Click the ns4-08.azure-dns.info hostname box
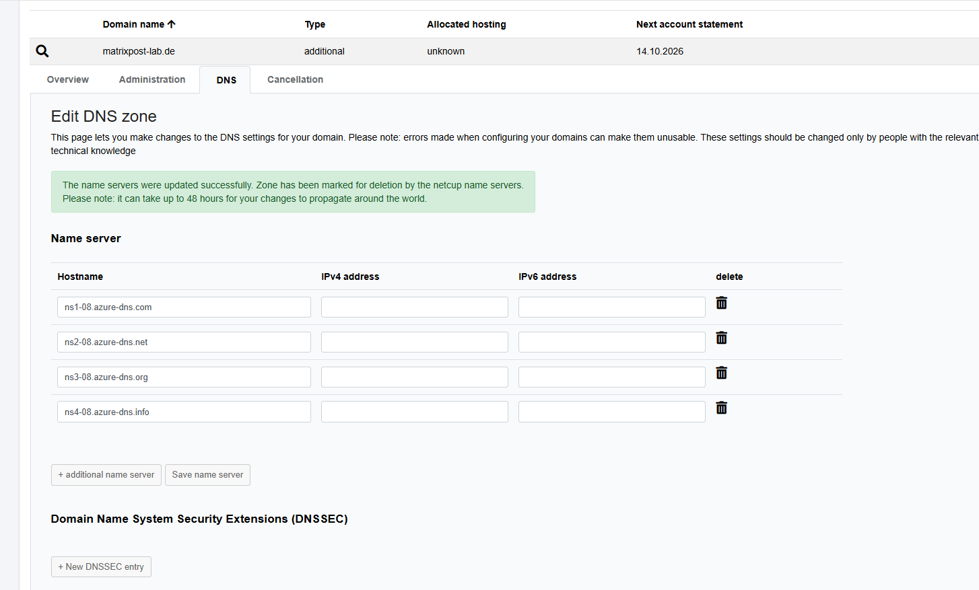This screenshot has width=979, height=590. (184, 412)
